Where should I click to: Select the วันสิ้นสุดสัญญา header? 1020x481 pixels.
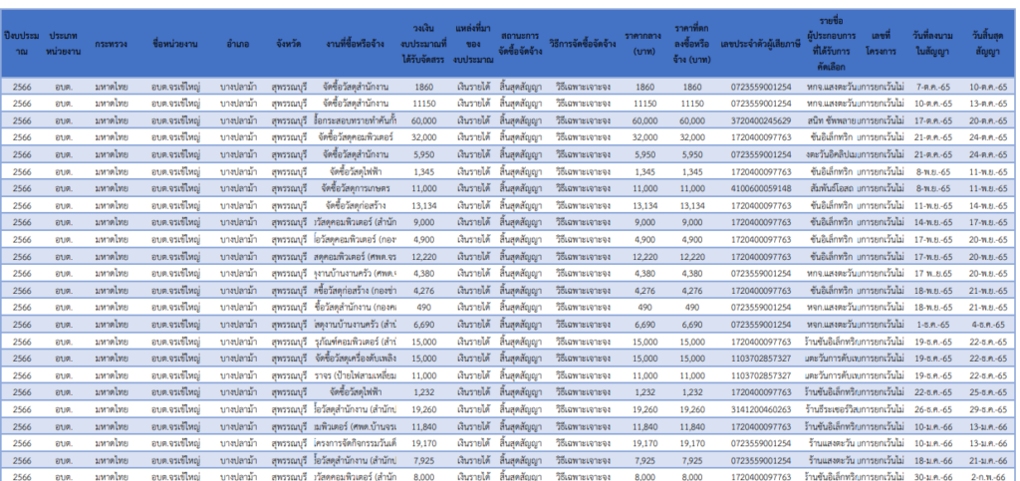[x=988, y=44]
